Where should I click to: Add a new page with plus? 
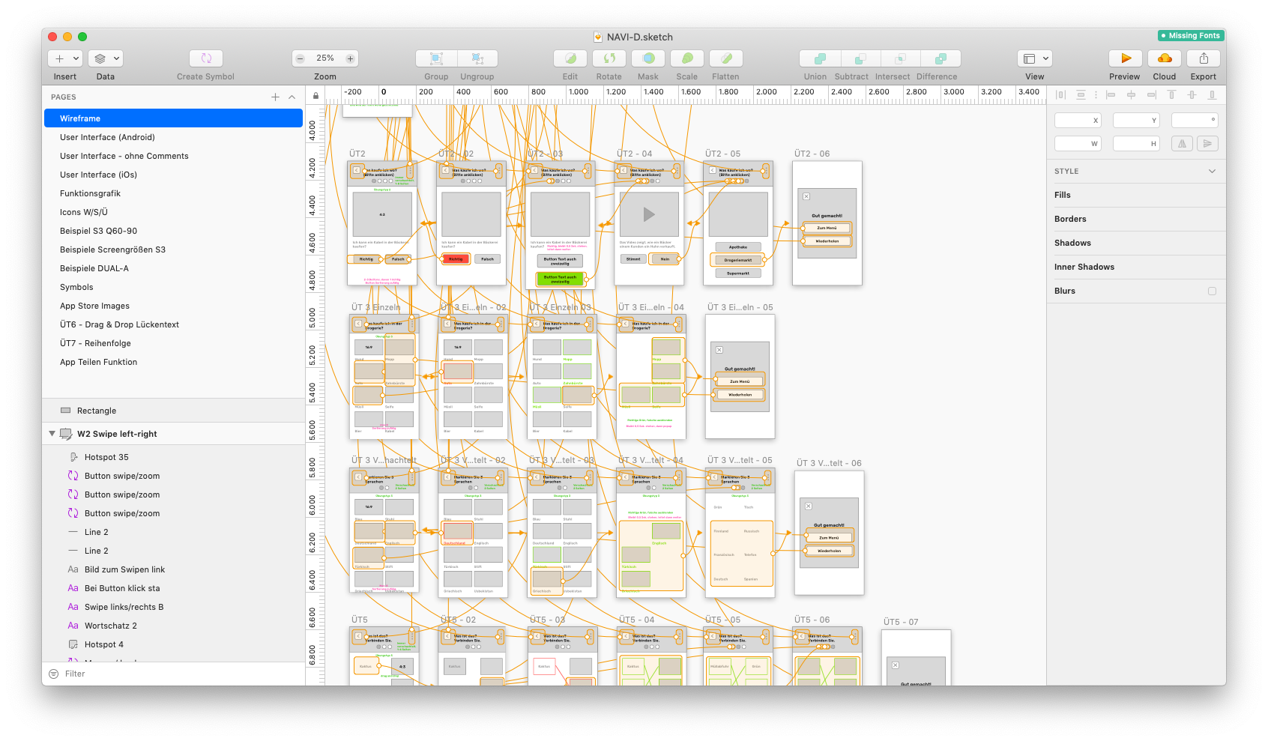275,97
